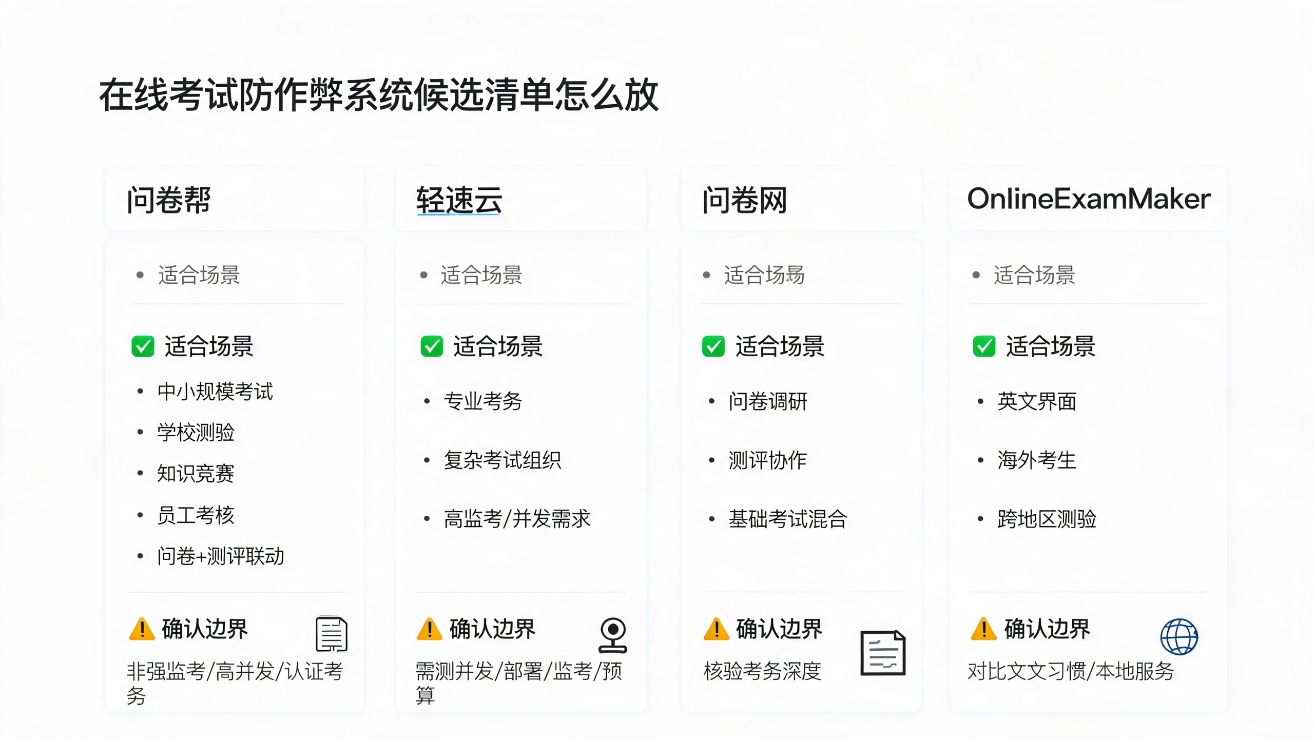The width and height of the screenshot is (1314, 739).
Task: Click the green checkmark in the 问卷帮 card
Action: 143,346
